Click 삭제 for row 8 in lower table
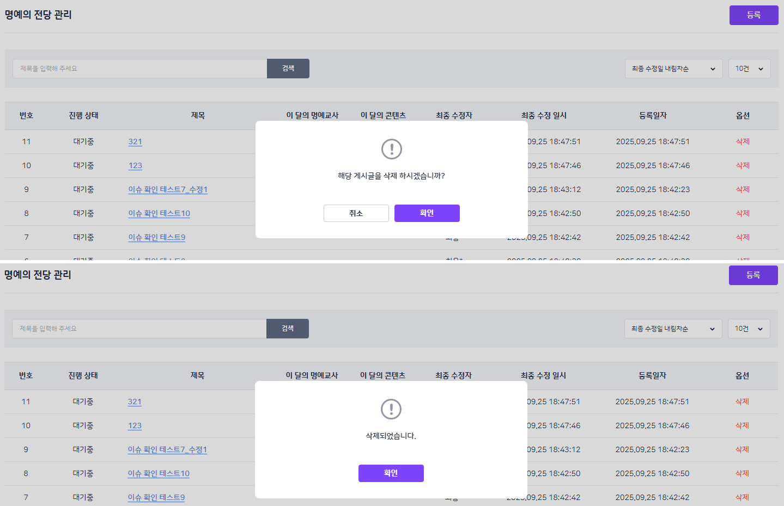The height and width of the screenshot is (506, 784). pos(742,473)
